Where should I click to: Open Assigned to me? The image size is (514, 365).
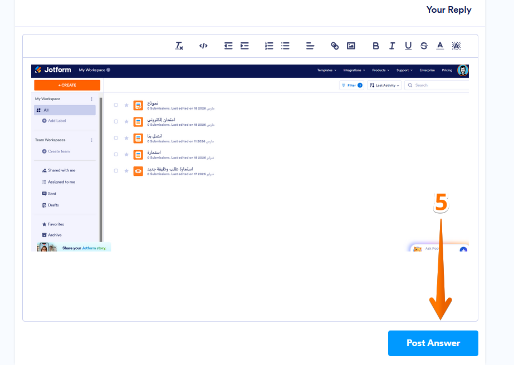[58, 182]
